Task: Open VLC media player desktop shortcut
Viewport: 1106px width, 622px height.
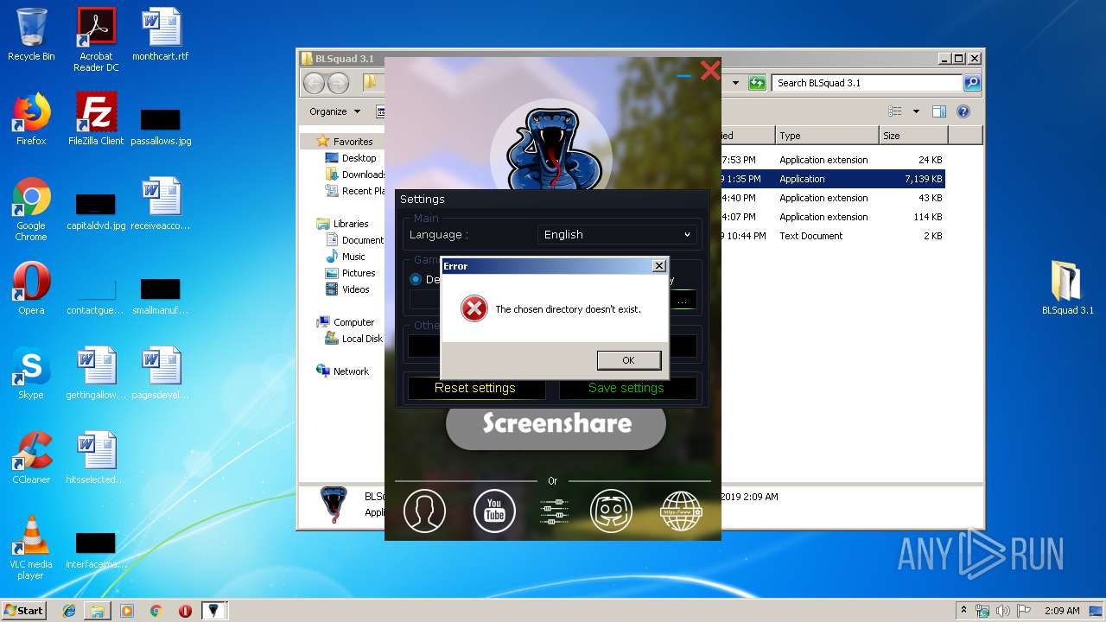Action: [x=31, y=548]
